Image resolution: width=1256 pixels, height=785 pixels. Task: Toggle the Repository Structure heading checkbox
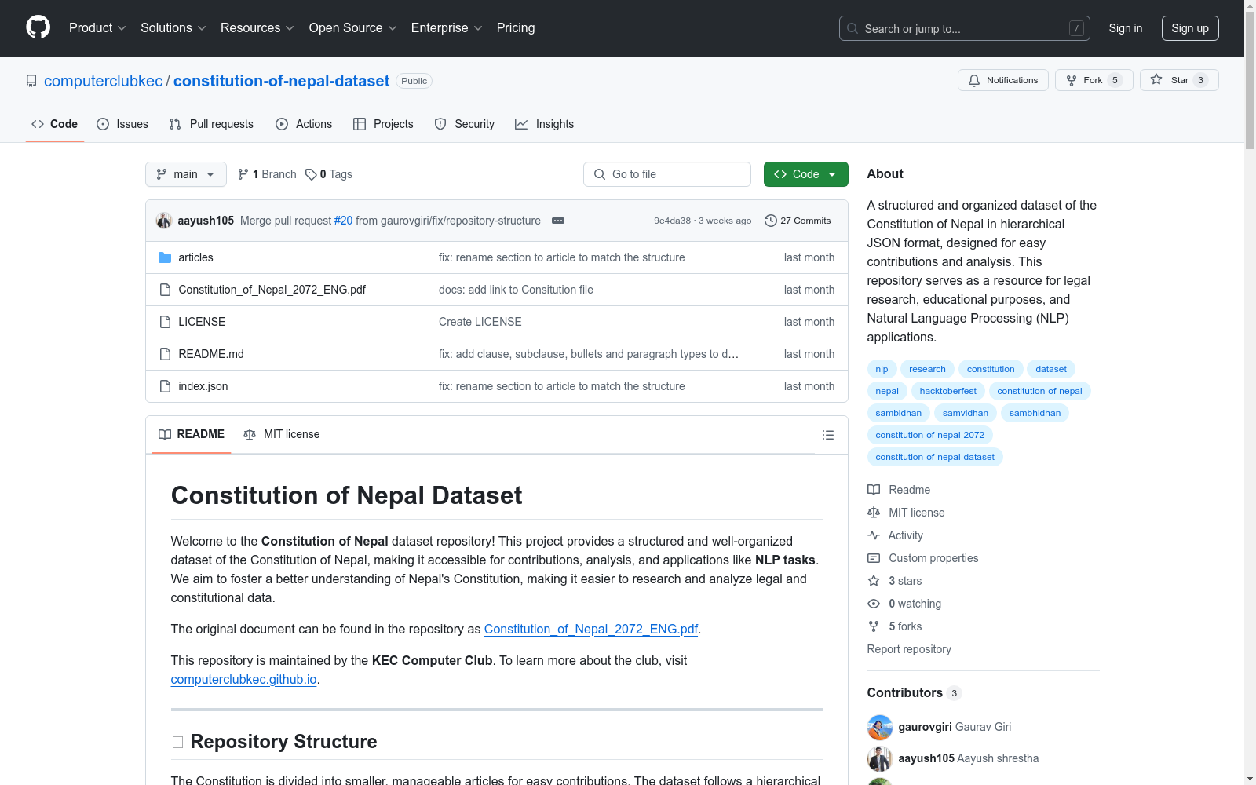point(177,743)
